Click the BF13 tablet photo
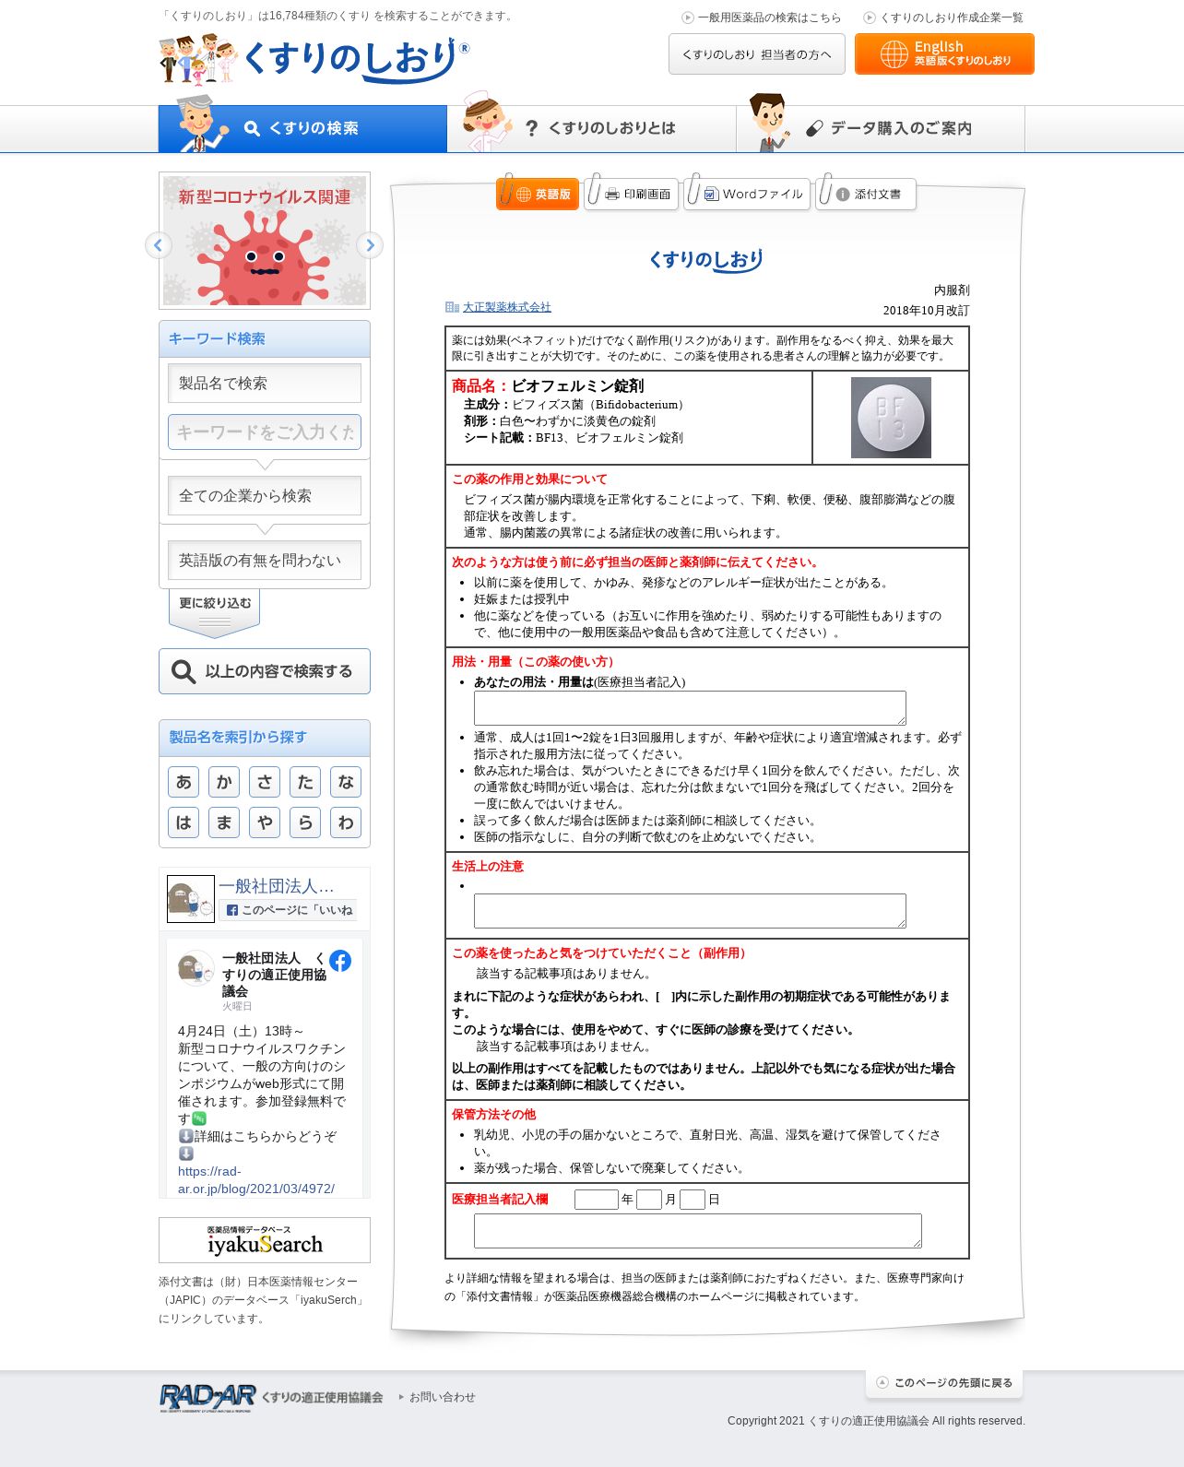The width and height of the screenshot is (1184, 1467). [891, 418]
